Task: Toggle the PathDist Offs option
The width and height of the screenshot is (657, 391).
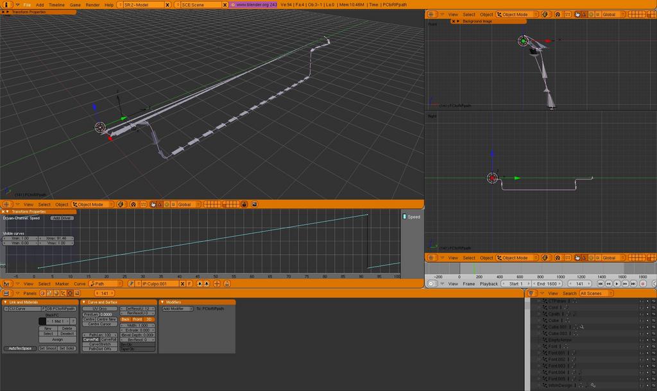Action: click(x=99, y=349)
